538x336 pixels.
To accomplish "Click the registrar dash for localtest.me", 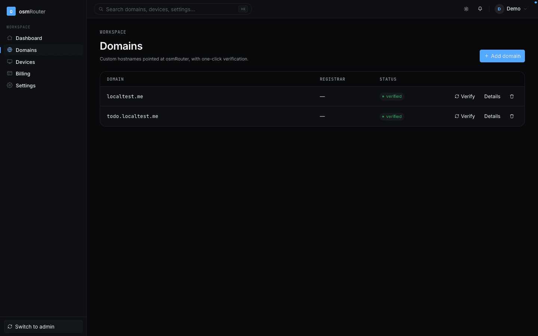I will 322,96.
